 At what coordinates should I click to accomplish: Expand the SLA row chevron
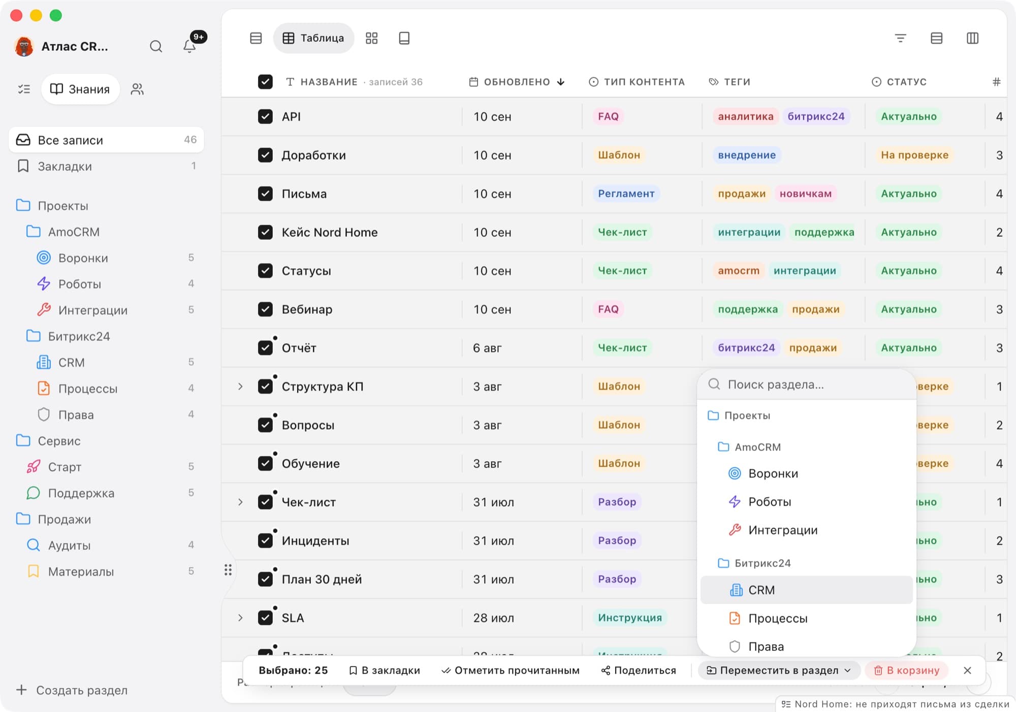(240, 618)
